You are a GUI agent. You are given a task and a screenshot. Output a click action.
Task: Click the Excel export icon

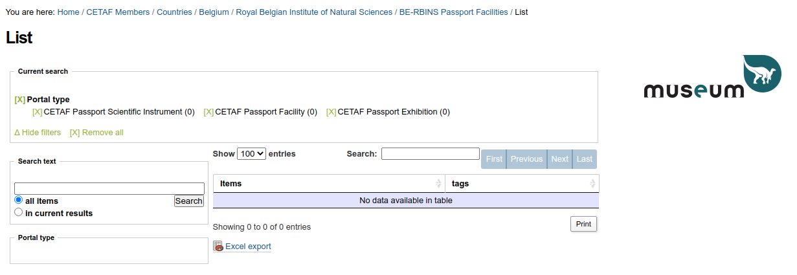click(218, 247)
